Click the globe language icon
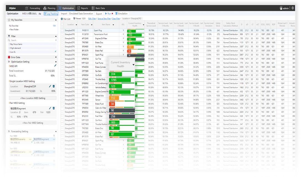Image resolution: width=303 pixels, height=186 pixels. 293,8
